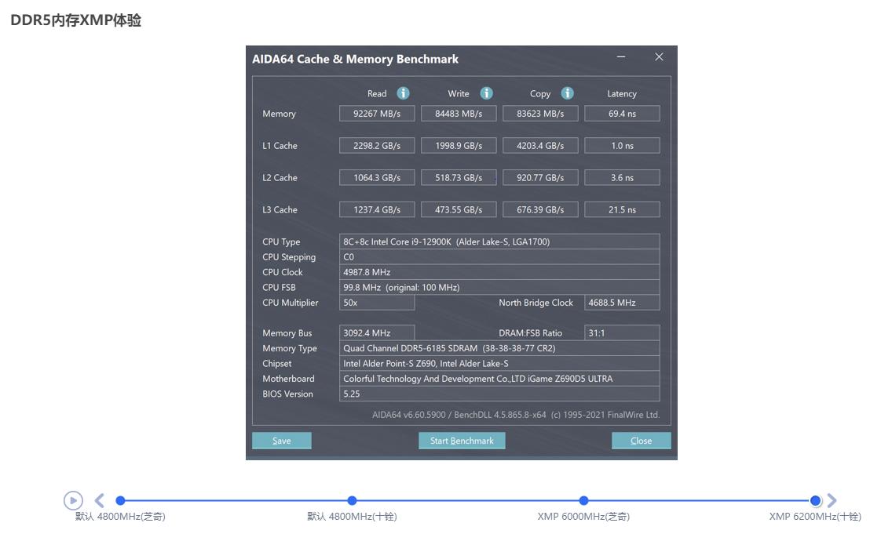The width and height of the screenshot is (881, 541).
Task: Select the first 默认 4800MHz(芝奇) timeline dot
Action: point(120,500)
